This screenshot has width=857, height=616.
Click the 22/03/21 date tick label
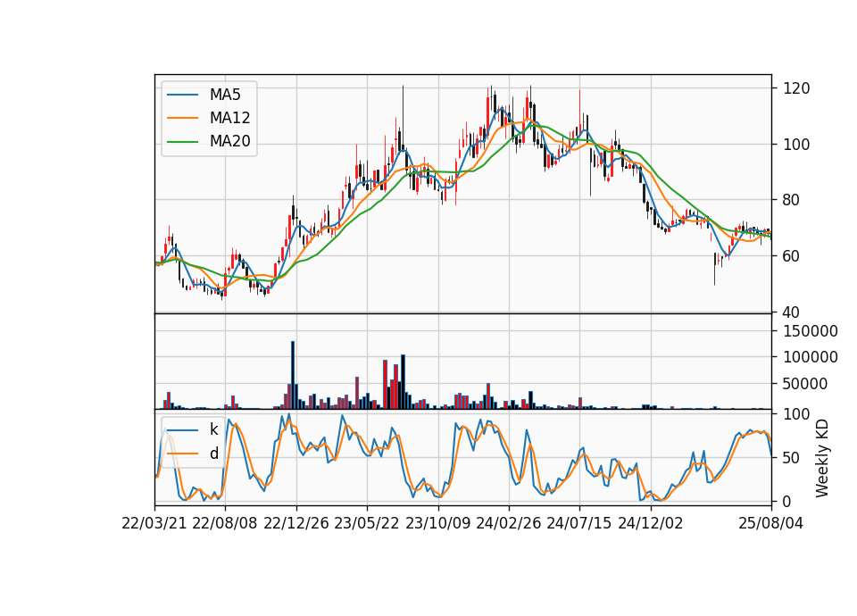tap(154, 523)
